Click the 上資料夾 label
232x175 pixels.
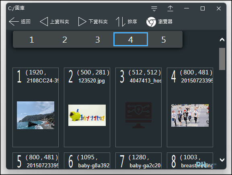[60, 22]
